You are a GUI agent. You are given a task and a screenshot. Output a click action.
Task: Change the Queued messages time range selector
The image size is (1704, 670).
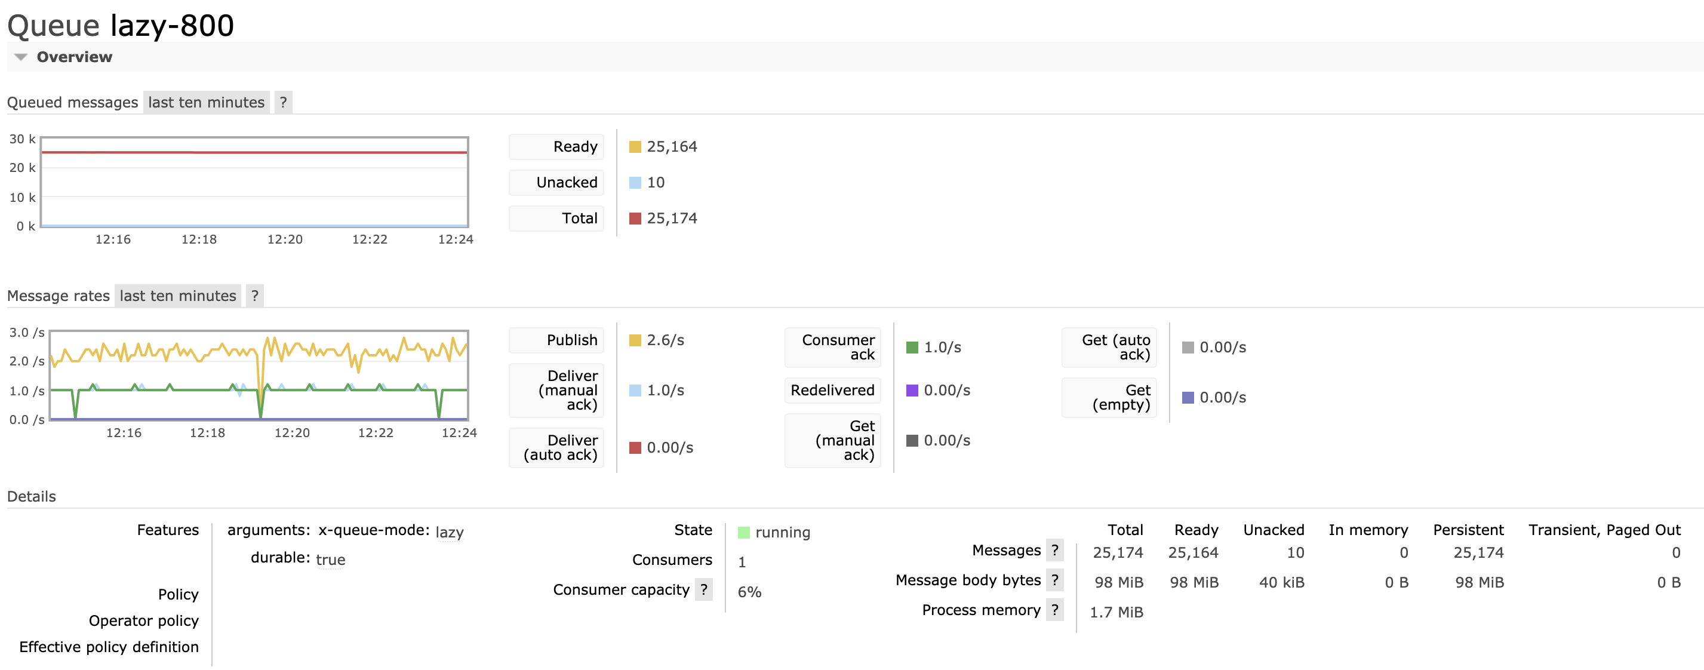pos(206,103)
